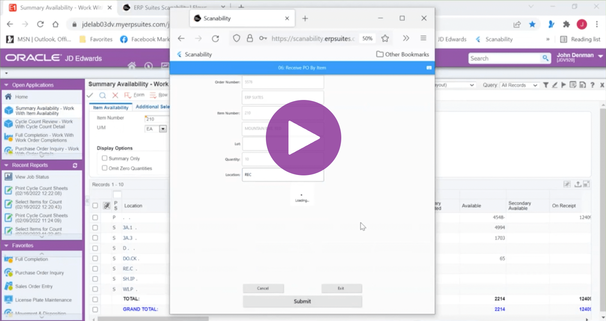Click the keyboard icon on the Receive PO blue bar
Viewport: 606px width, 321px height.
tap(429, 68)
